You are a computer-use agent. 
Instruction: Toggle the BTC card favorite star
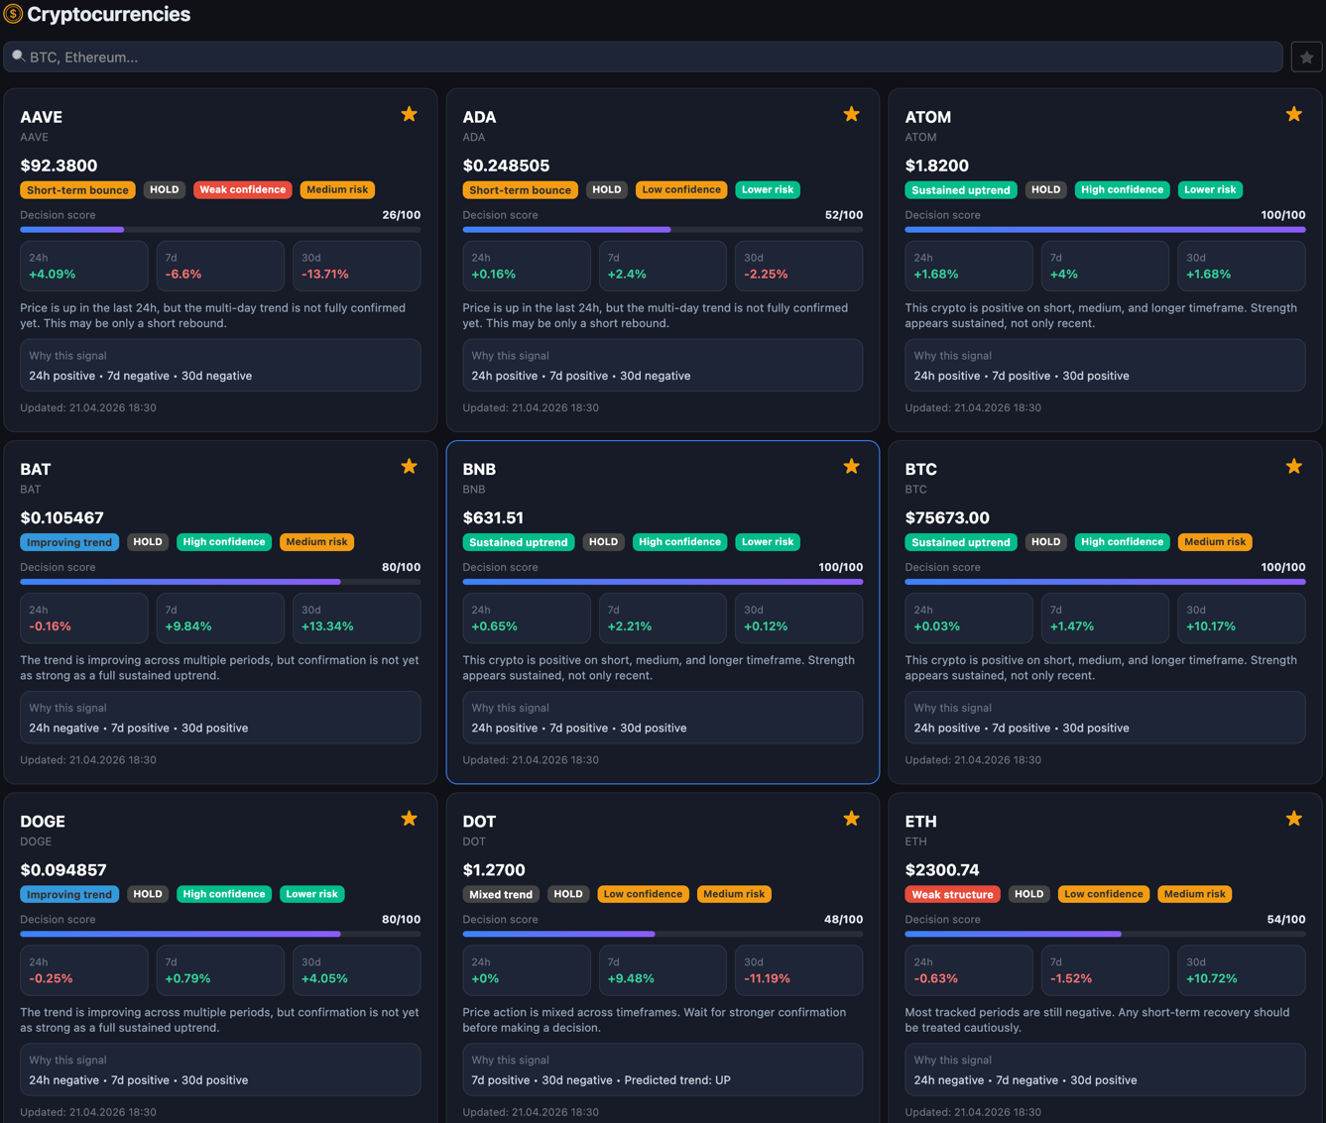point(1293,466)
